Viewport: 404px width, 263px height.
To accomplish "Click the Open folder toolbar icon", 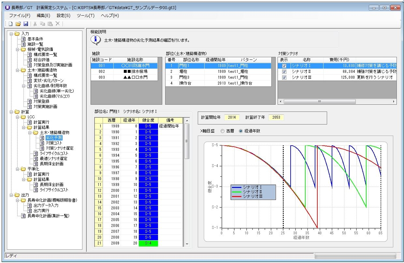I will point(18,24).
